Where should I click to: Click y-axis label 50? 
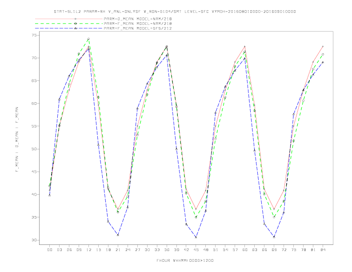(34, 149)
